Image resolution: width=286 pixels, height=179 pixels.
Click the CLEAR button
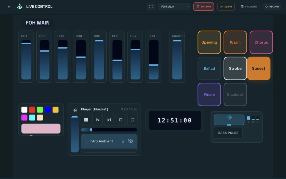226,7
